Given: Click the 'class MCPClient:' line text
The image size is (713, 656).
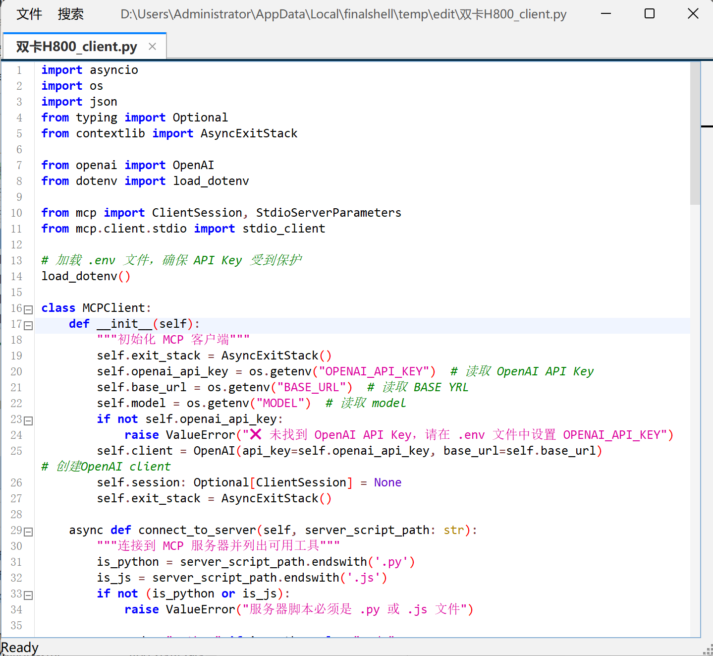Looking at the screenshot, I should 96,308.
